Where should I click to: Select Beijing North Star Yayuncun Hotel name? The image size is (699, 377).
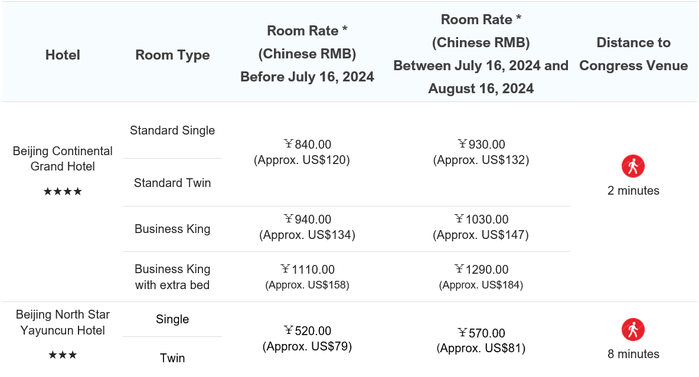[x=63, y=322]
